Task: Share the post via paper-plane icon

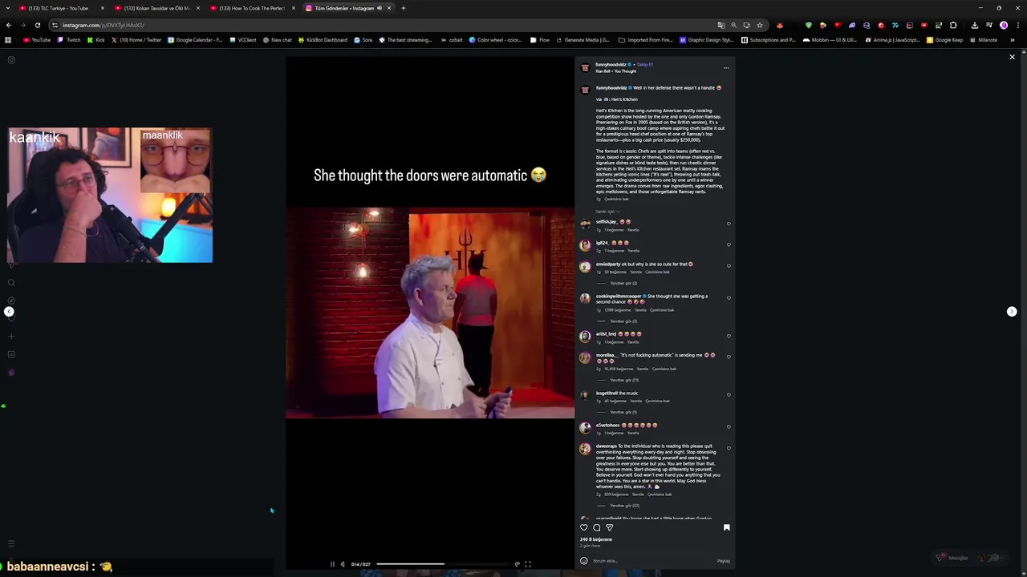Action: 610,527
